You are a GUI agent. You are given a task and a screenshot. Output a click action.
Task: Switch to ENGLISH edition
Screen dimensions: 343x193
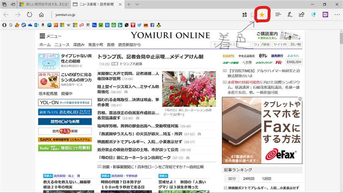(294, 62)
